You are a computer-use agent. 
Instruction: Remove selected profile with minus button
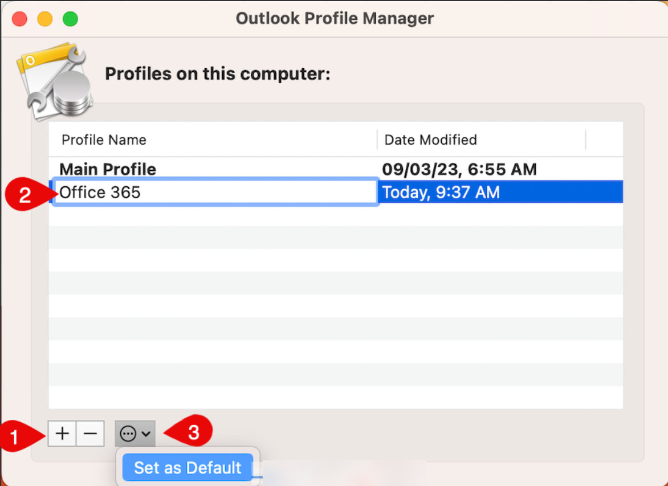pyautogui.click(x=90, y=434)
